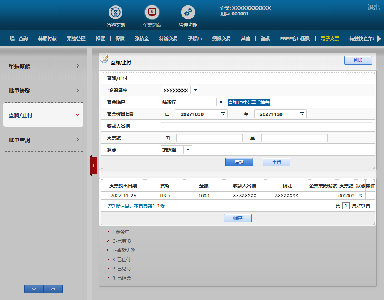The width and height of the screenshot is (384, 300).
Task: Click the 列印 button
Action: (x=358, y=60)
